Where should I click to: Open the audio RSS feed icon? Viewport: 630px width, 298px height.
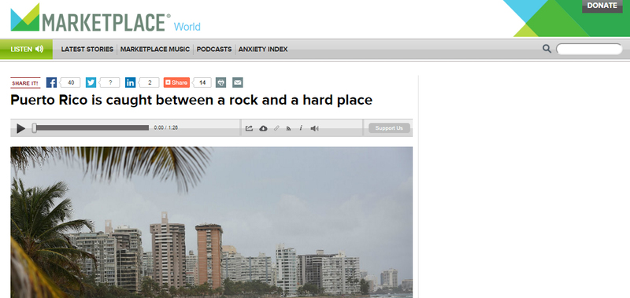coord(288,128)
